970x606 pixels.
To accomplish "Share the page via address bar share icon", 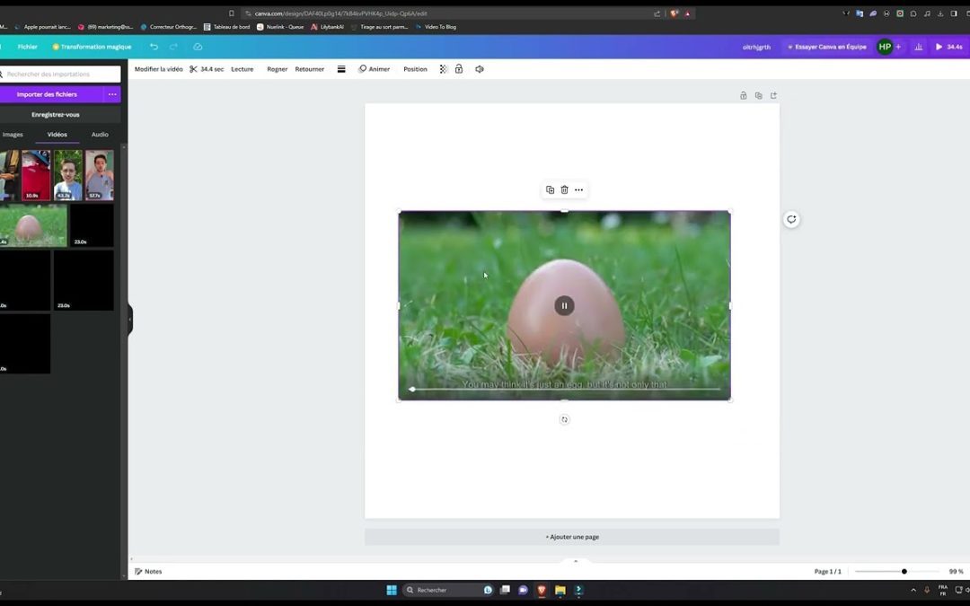I will pyautogui.click(x=657, y=13).
